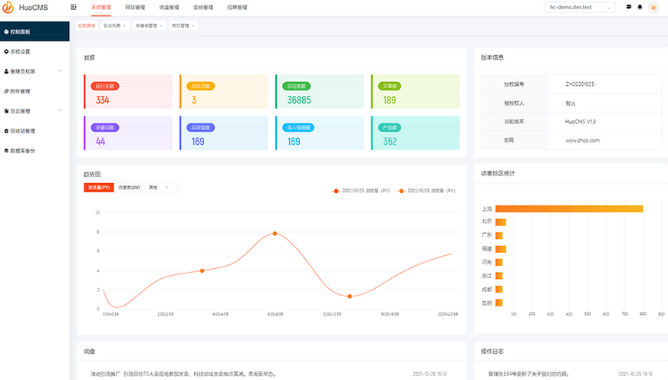Open the user avatar menu
The height and width of the screenshot is (380, 668).
(x=653, y=7)
